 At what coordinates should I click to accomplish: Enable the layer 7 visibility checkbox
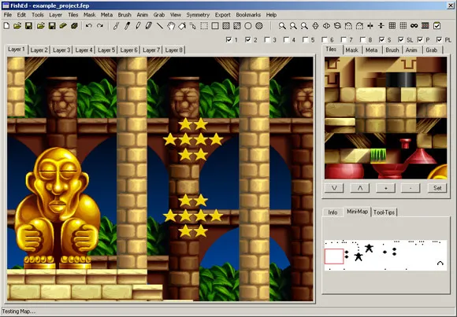pos(344,39)
